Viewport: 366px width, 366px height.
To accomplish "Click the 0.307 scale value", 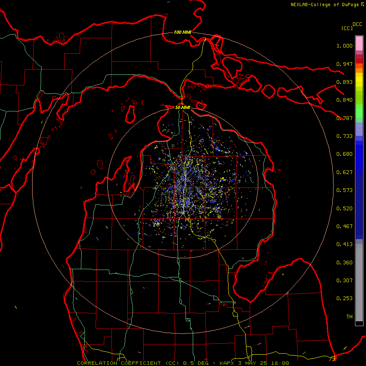I will 344,281.
